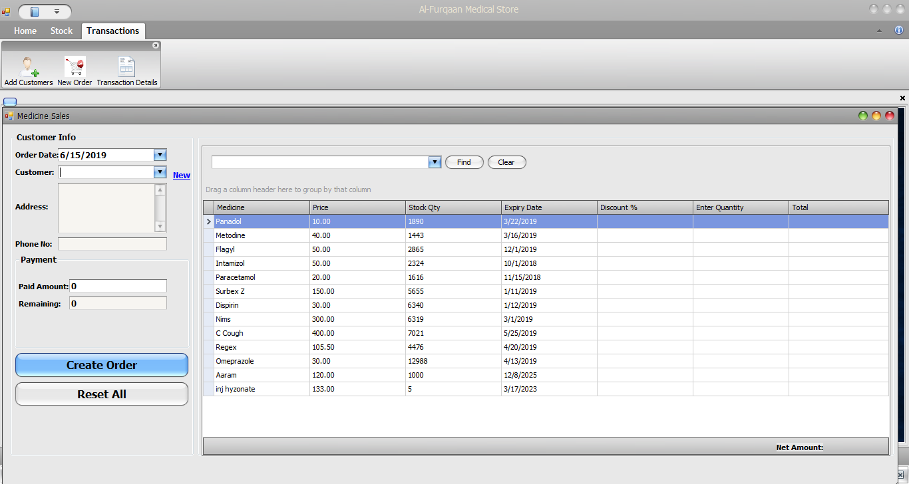Click the green button on Medicine Sales window
Image resolution: width=909 pixels, height=484 pixels.
pyautogui.click(x=863, y=116)
